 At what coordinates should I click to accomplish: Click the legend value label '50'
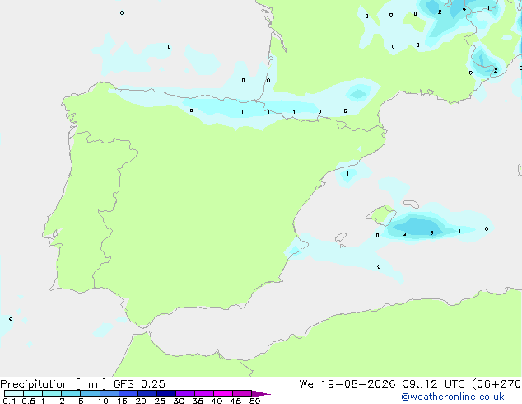click(x=255, y=401)
